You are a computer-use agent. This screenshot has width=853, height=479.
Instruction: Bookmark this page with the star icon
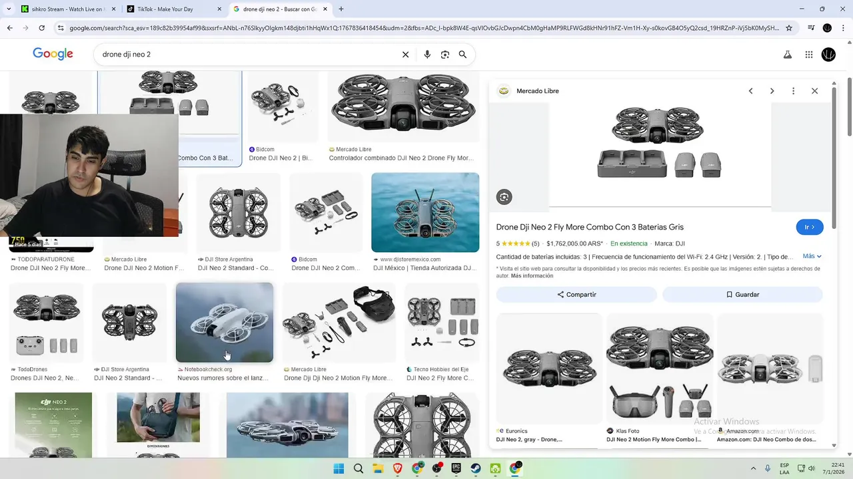tap(789, 28)
